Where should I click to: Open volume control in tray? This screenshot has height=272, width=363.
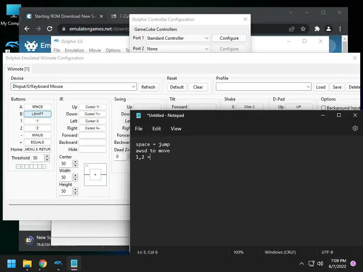pos(320,263)
